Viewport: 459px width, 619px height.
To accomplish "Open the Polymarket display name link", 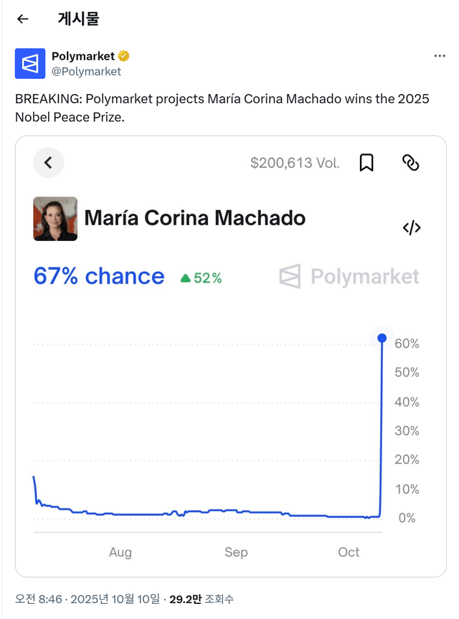I will [x=82, y=56].
